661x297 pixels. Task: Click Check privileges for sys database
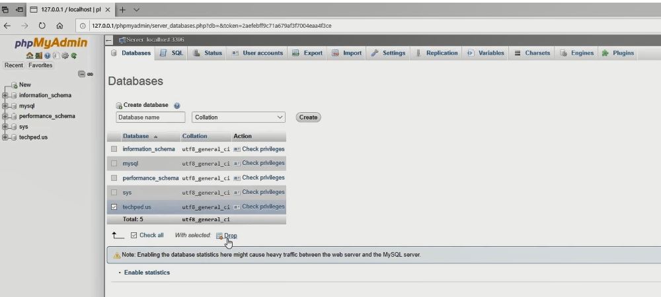pyautogui.click(x=259, y=192)
